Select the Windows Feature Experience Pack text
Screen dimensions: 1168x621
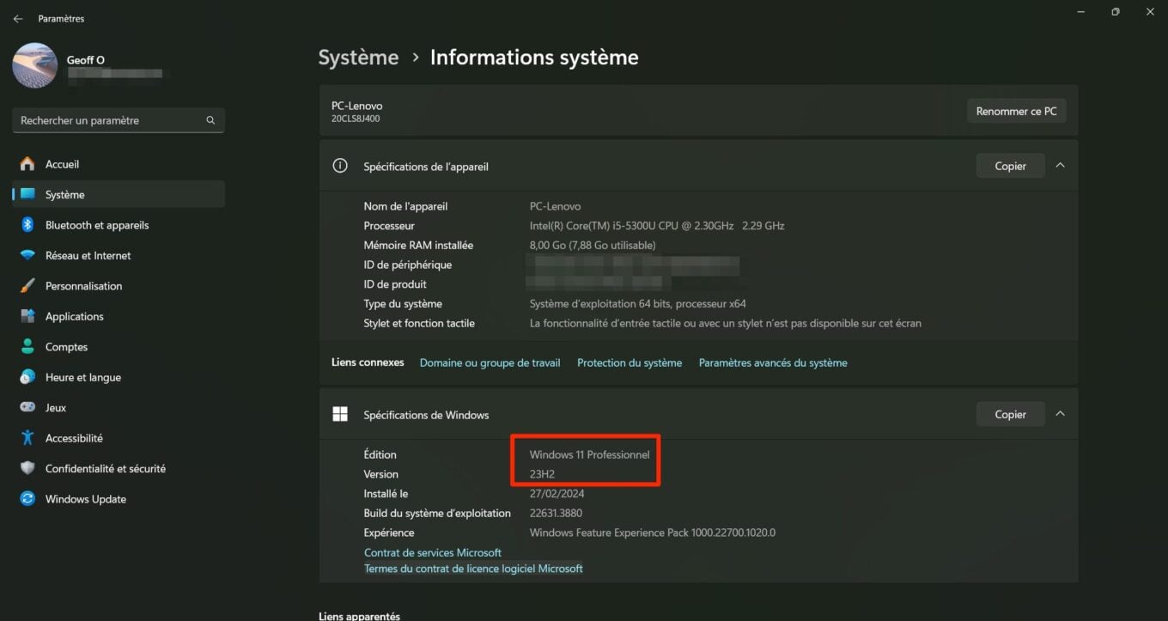coord(653,533)
